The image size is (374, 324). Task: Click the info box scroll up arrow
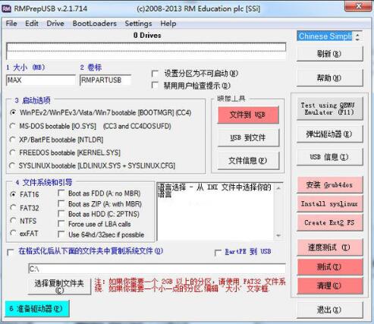pyautogui.click(x=278, y=188)
